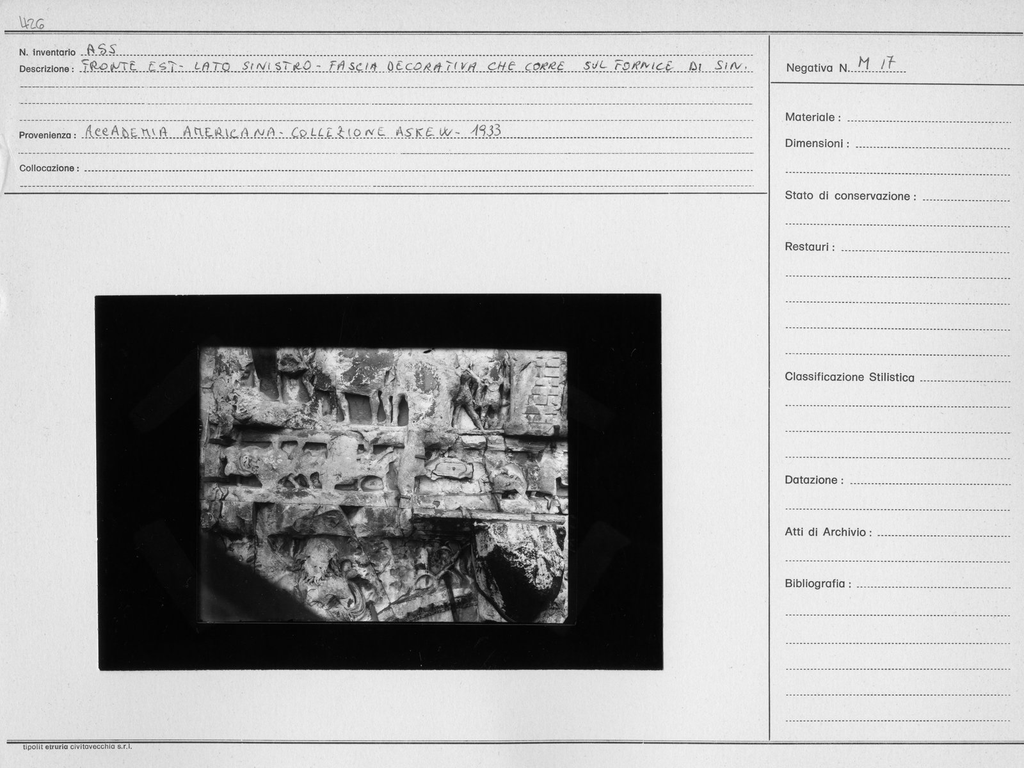This screenshot has width=1024, height=768.
Task: Select the 'Provenienza' field label
Action: click(x=48, y=136)
